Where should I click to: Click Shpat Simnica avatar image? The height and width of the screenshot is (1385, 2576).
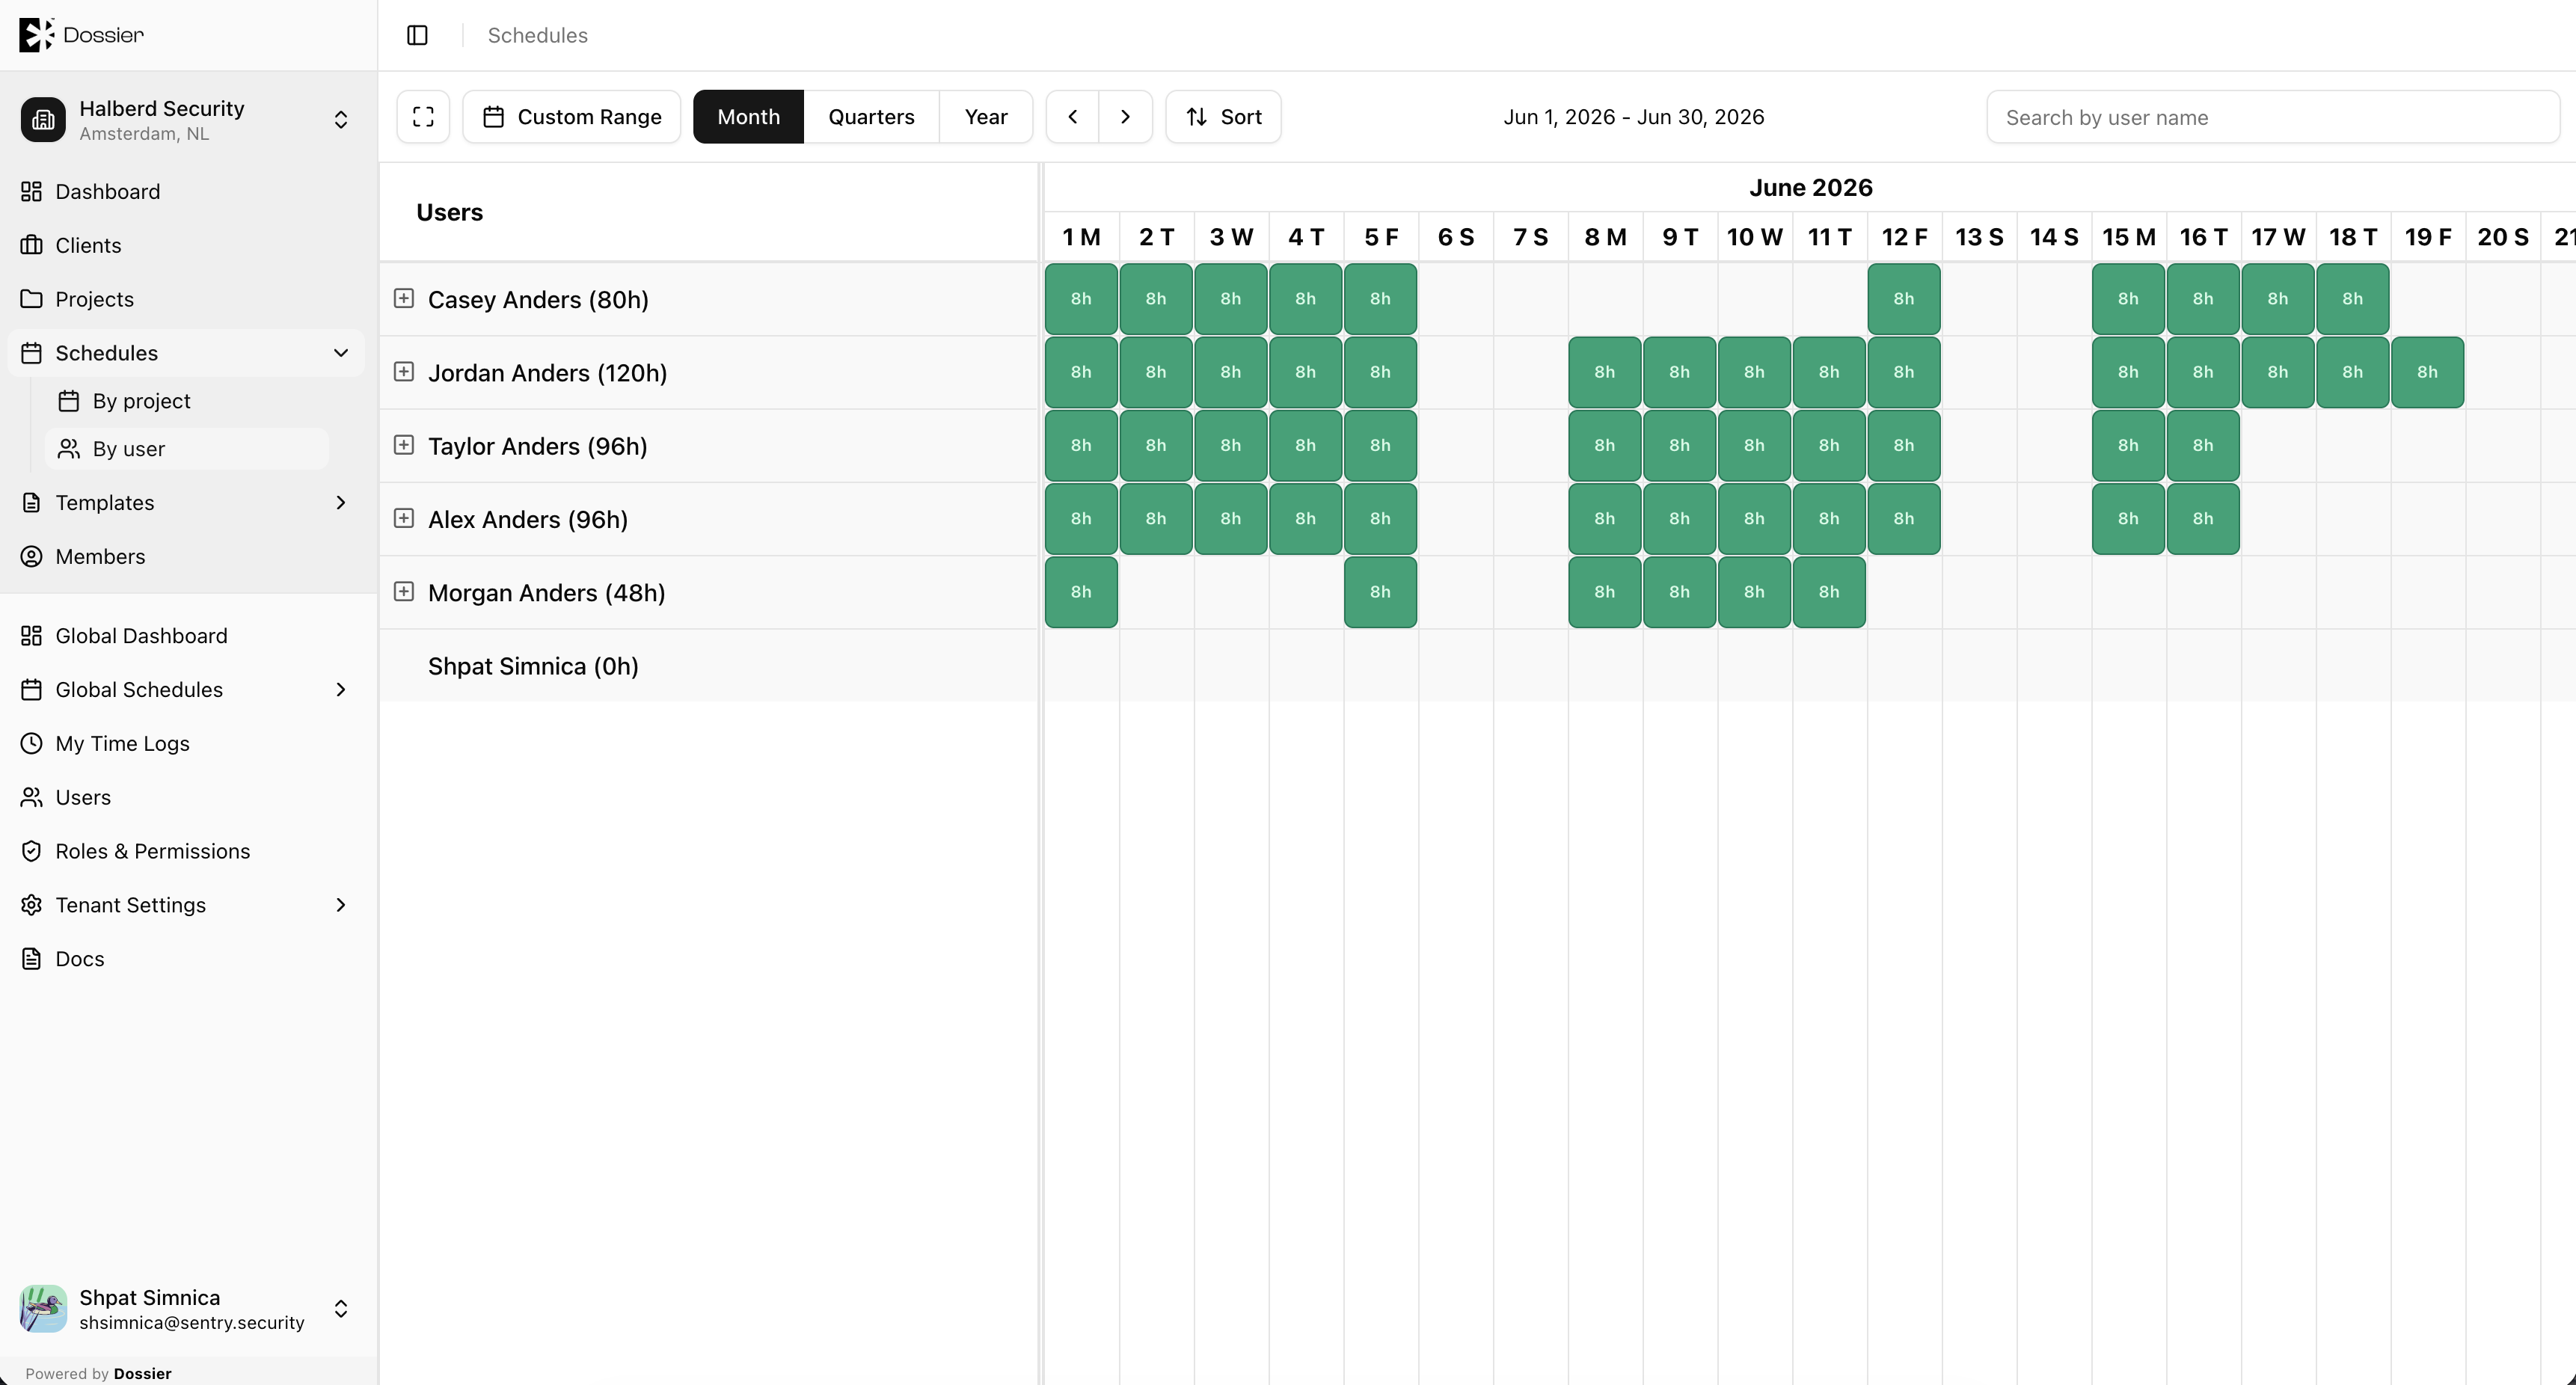click(43, 1309)
